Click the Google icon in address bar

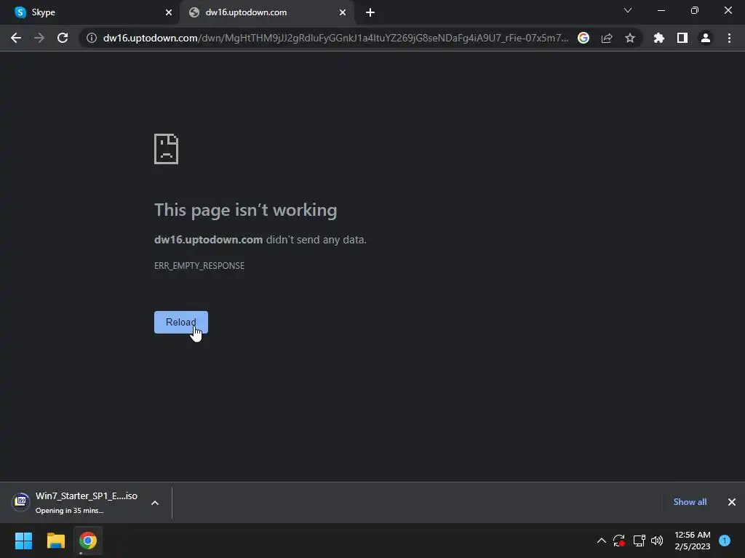[583, 38]
